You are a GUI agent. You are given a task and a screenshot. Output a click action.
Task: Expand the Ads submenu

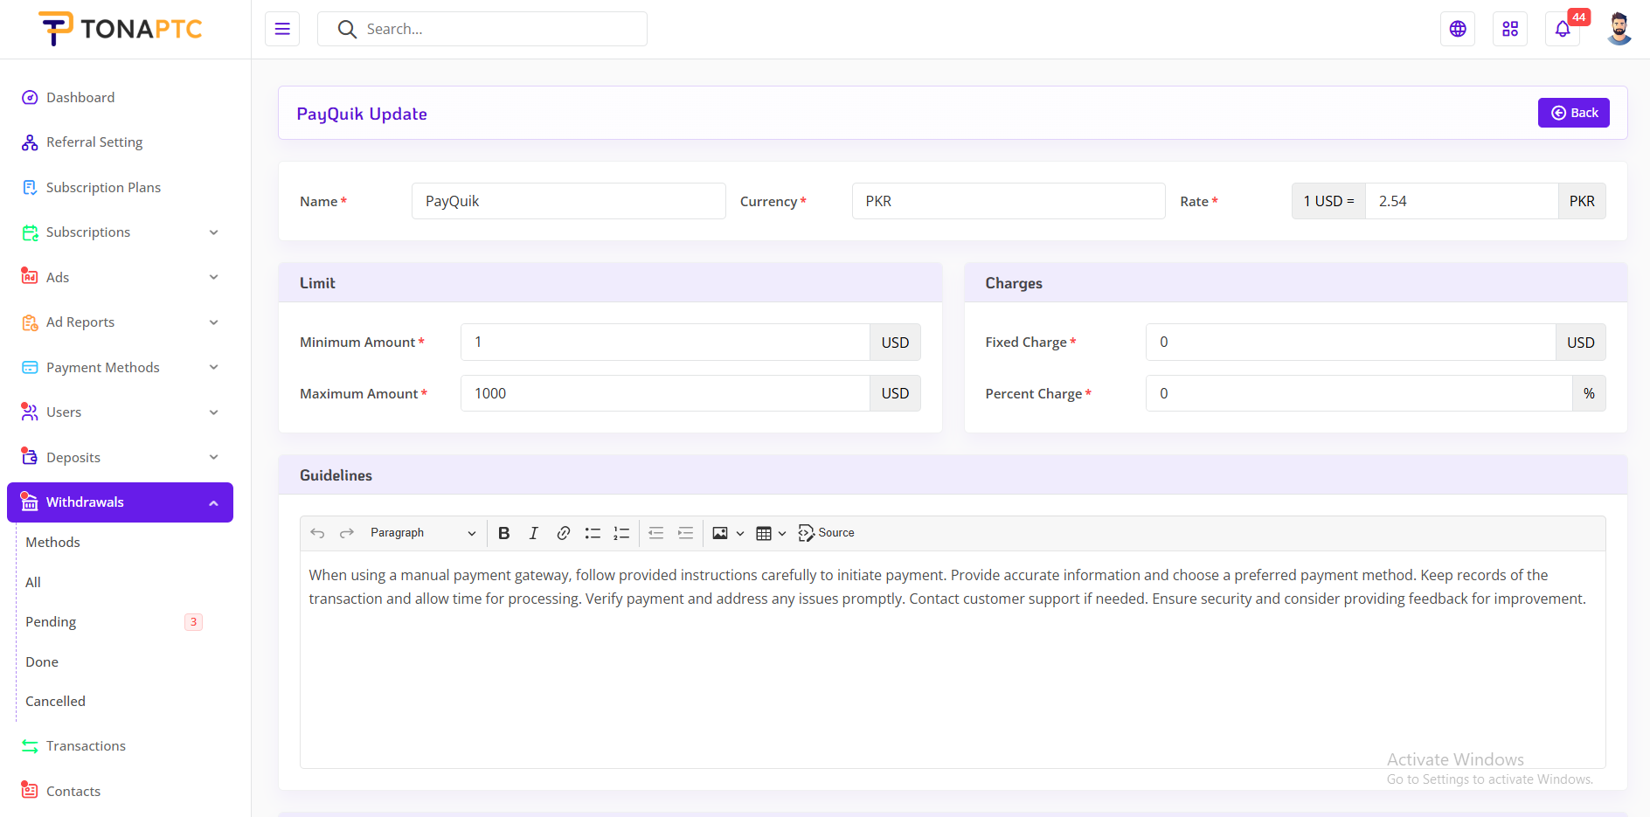point(214,277)
